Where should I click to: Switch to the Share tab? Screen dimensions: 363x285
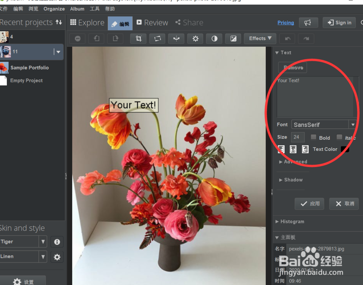coord(189,23)
